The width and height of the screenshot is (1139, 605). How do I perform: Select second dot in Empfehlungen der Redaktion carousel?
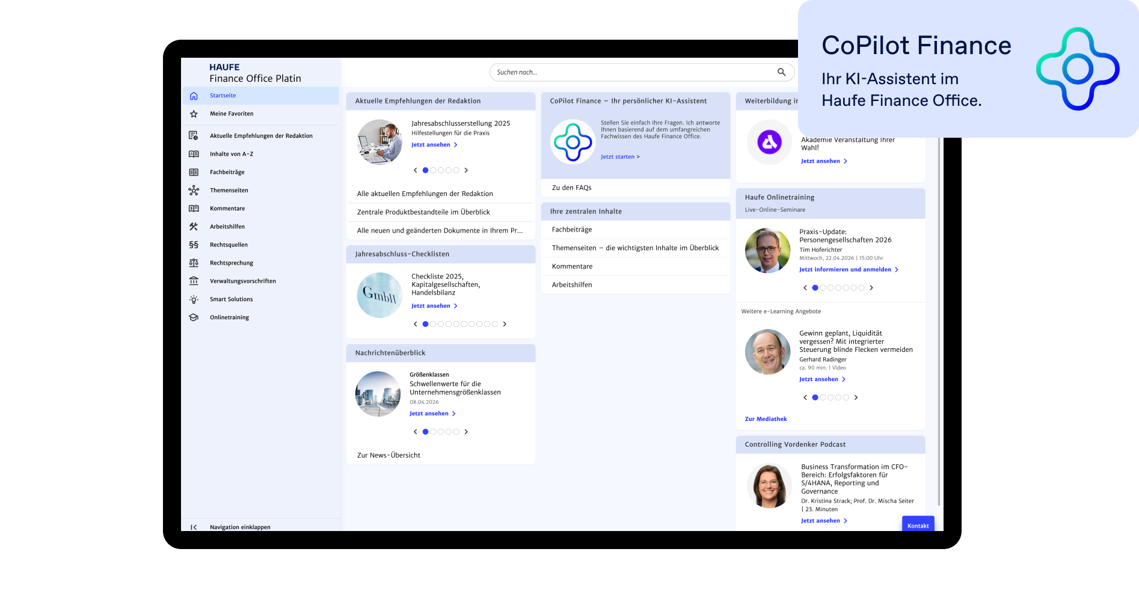pos(433,170)
